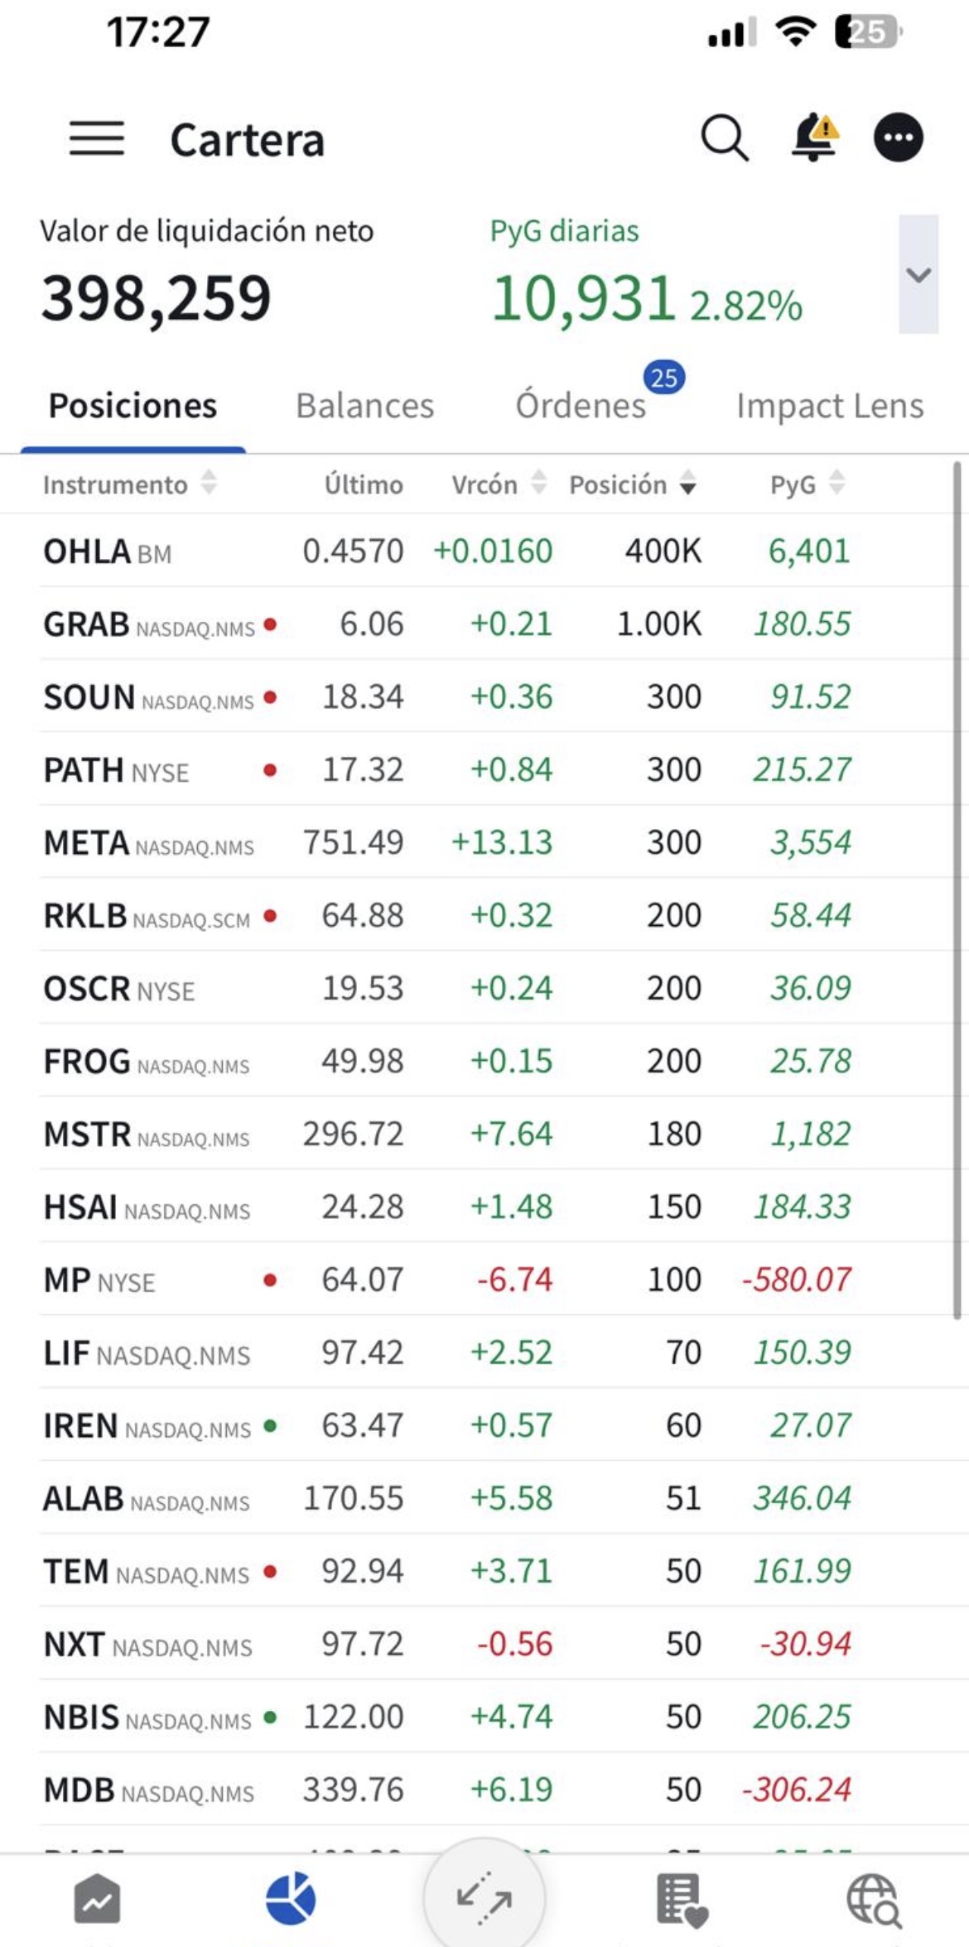Screen dimensions: 969x1947
Task: Switch to the Órdenes tab
Action: coord(581,406)
